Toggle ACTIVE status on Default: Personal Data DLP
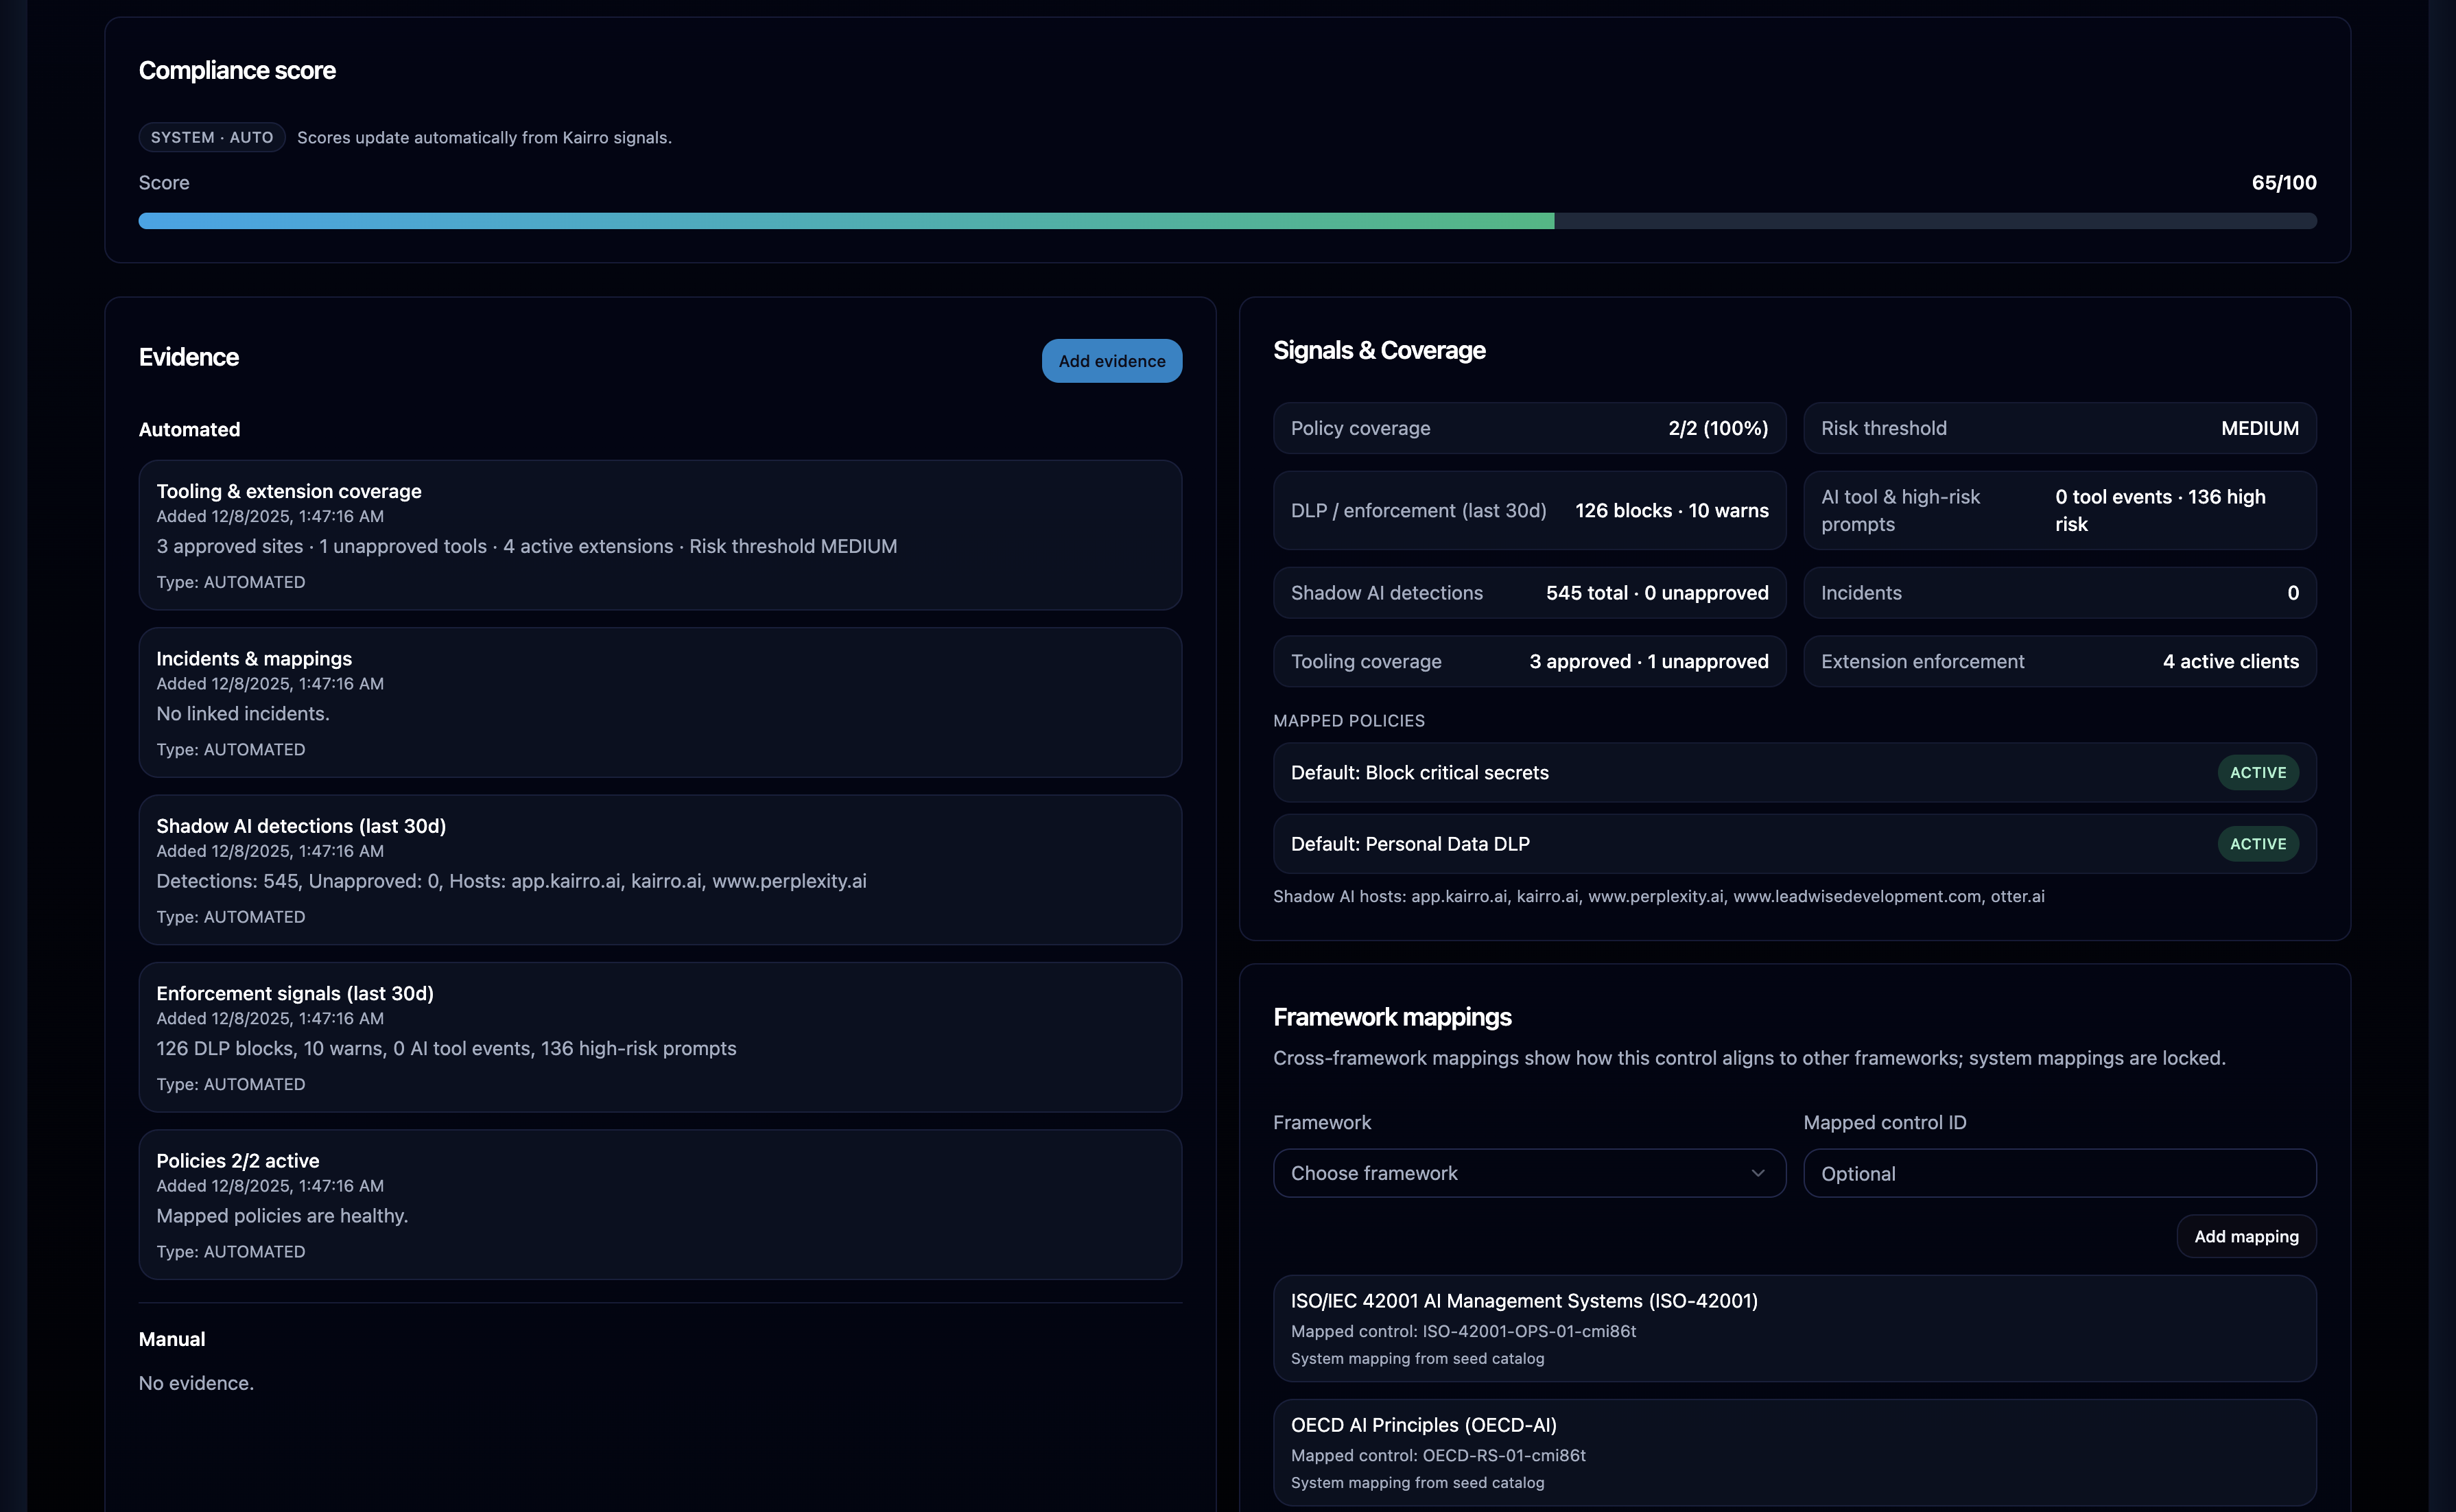Image resolution: width=2456 pixels, height=1512 pixels. click(x=2257, y=843)
